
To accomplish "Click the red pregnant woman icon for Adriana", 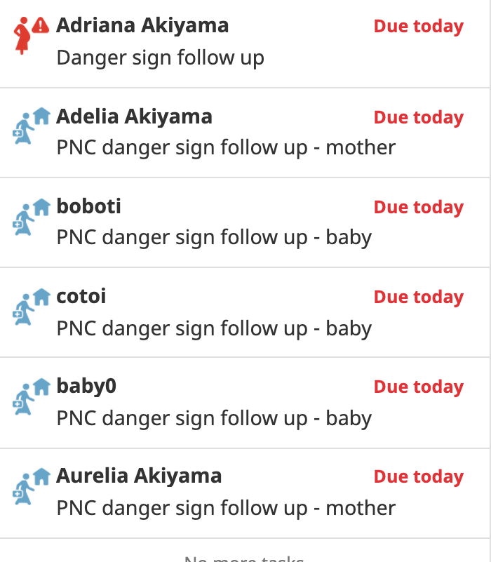I will (x=22, y=36).
